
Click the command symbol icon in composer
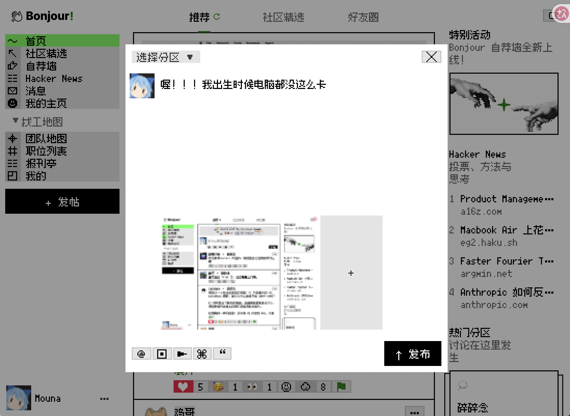point(202,354)
